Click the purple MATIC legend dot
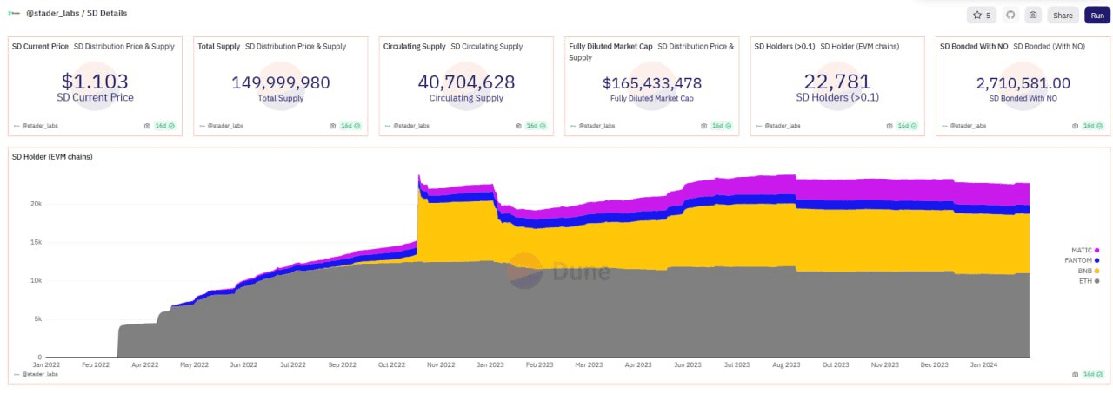 click(1096, 250)
